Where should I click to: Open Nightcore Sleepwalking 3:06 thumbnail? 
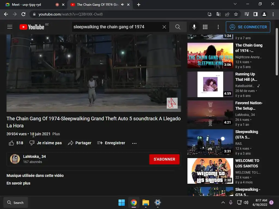tap(210, 56)
